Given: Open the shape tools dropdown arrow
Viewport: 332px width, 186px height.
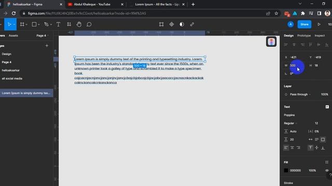Looking at the screenshot, I should point(39,24).
